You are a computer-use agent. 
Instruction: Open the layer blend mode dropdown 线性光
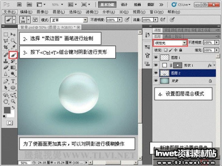pyautogui.click(x=170, y=43)
